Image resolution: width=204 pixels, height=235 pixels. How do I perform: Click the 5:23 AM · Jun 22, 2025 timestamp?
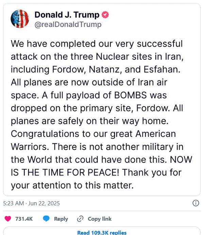click(31, 203)
